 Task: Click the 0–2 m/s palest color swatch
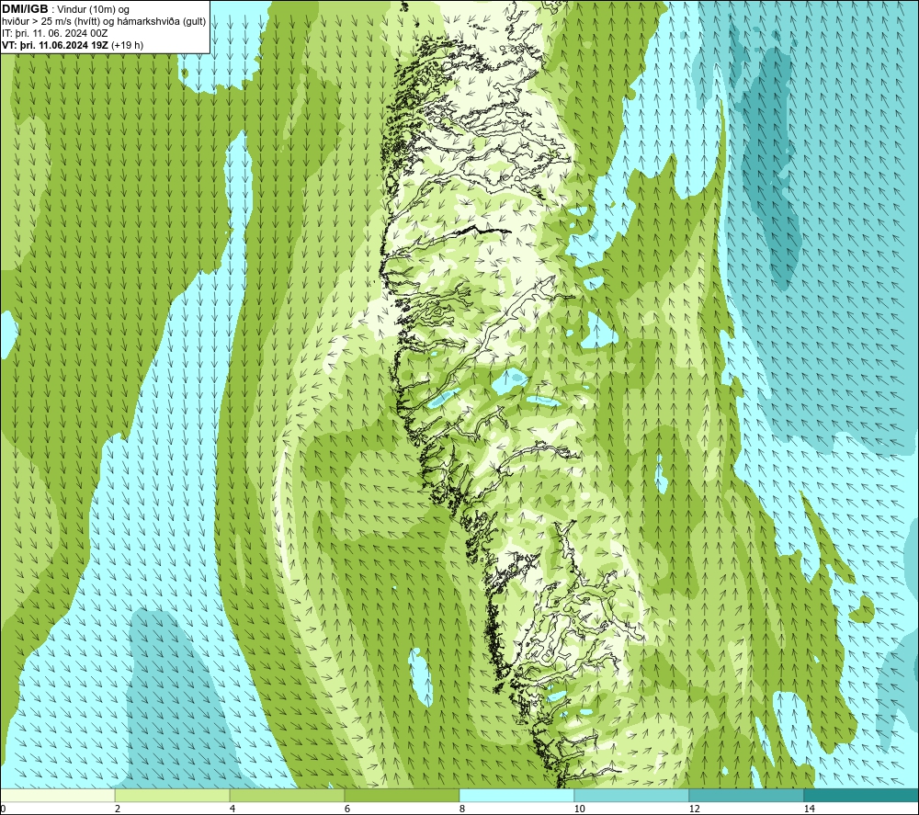tap(57, 795)
